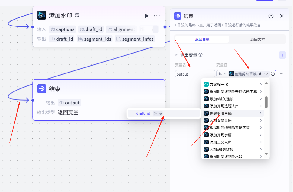Click the dropdown list scrollbar thumb
293x192 pixels.
tap(266, 102)
